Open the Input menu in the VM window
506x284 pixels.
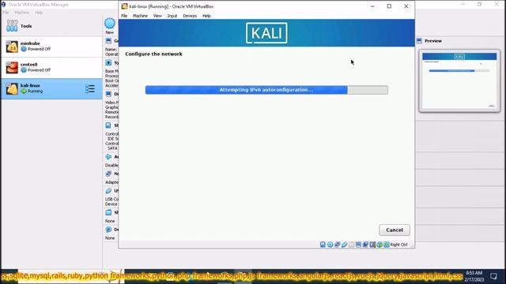pos(172,16)
